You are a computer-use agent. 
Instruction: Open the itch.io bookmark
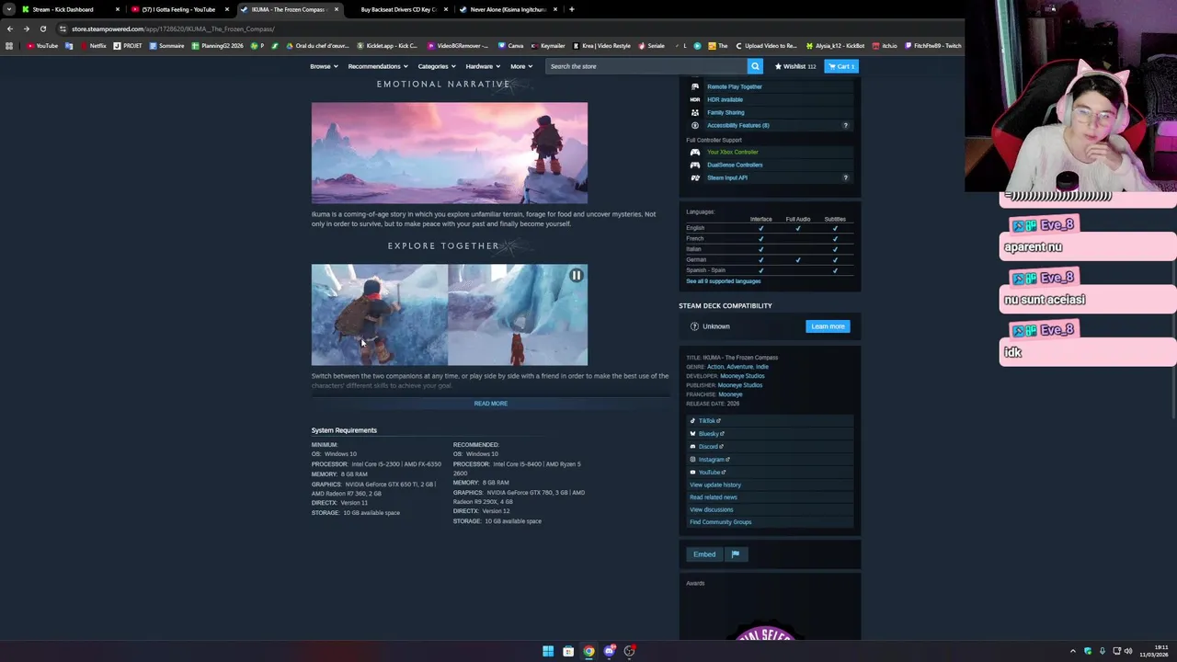click(886, 46)
